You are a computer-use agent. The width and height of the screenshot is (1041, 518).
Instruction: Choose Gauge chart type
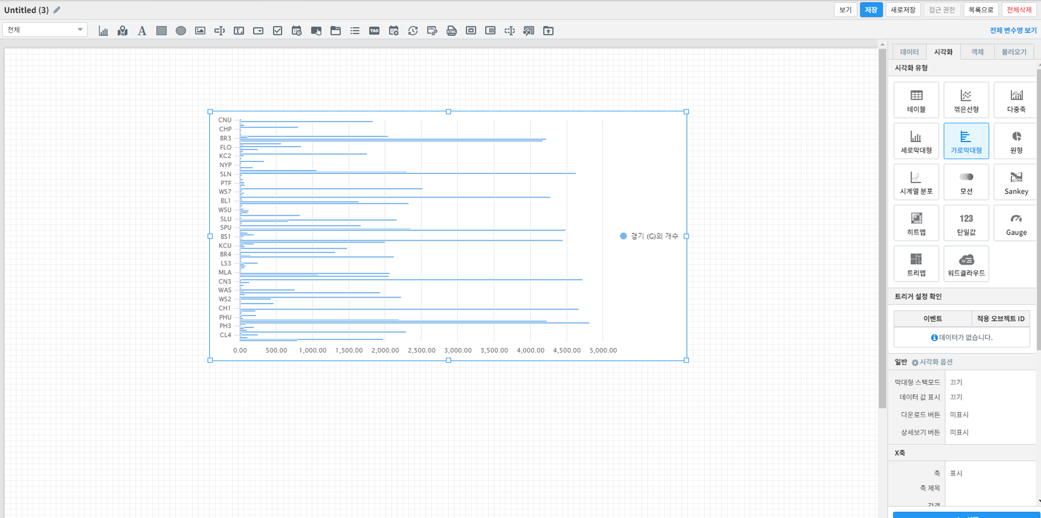pyautogui.click(x=1016, y=223)
